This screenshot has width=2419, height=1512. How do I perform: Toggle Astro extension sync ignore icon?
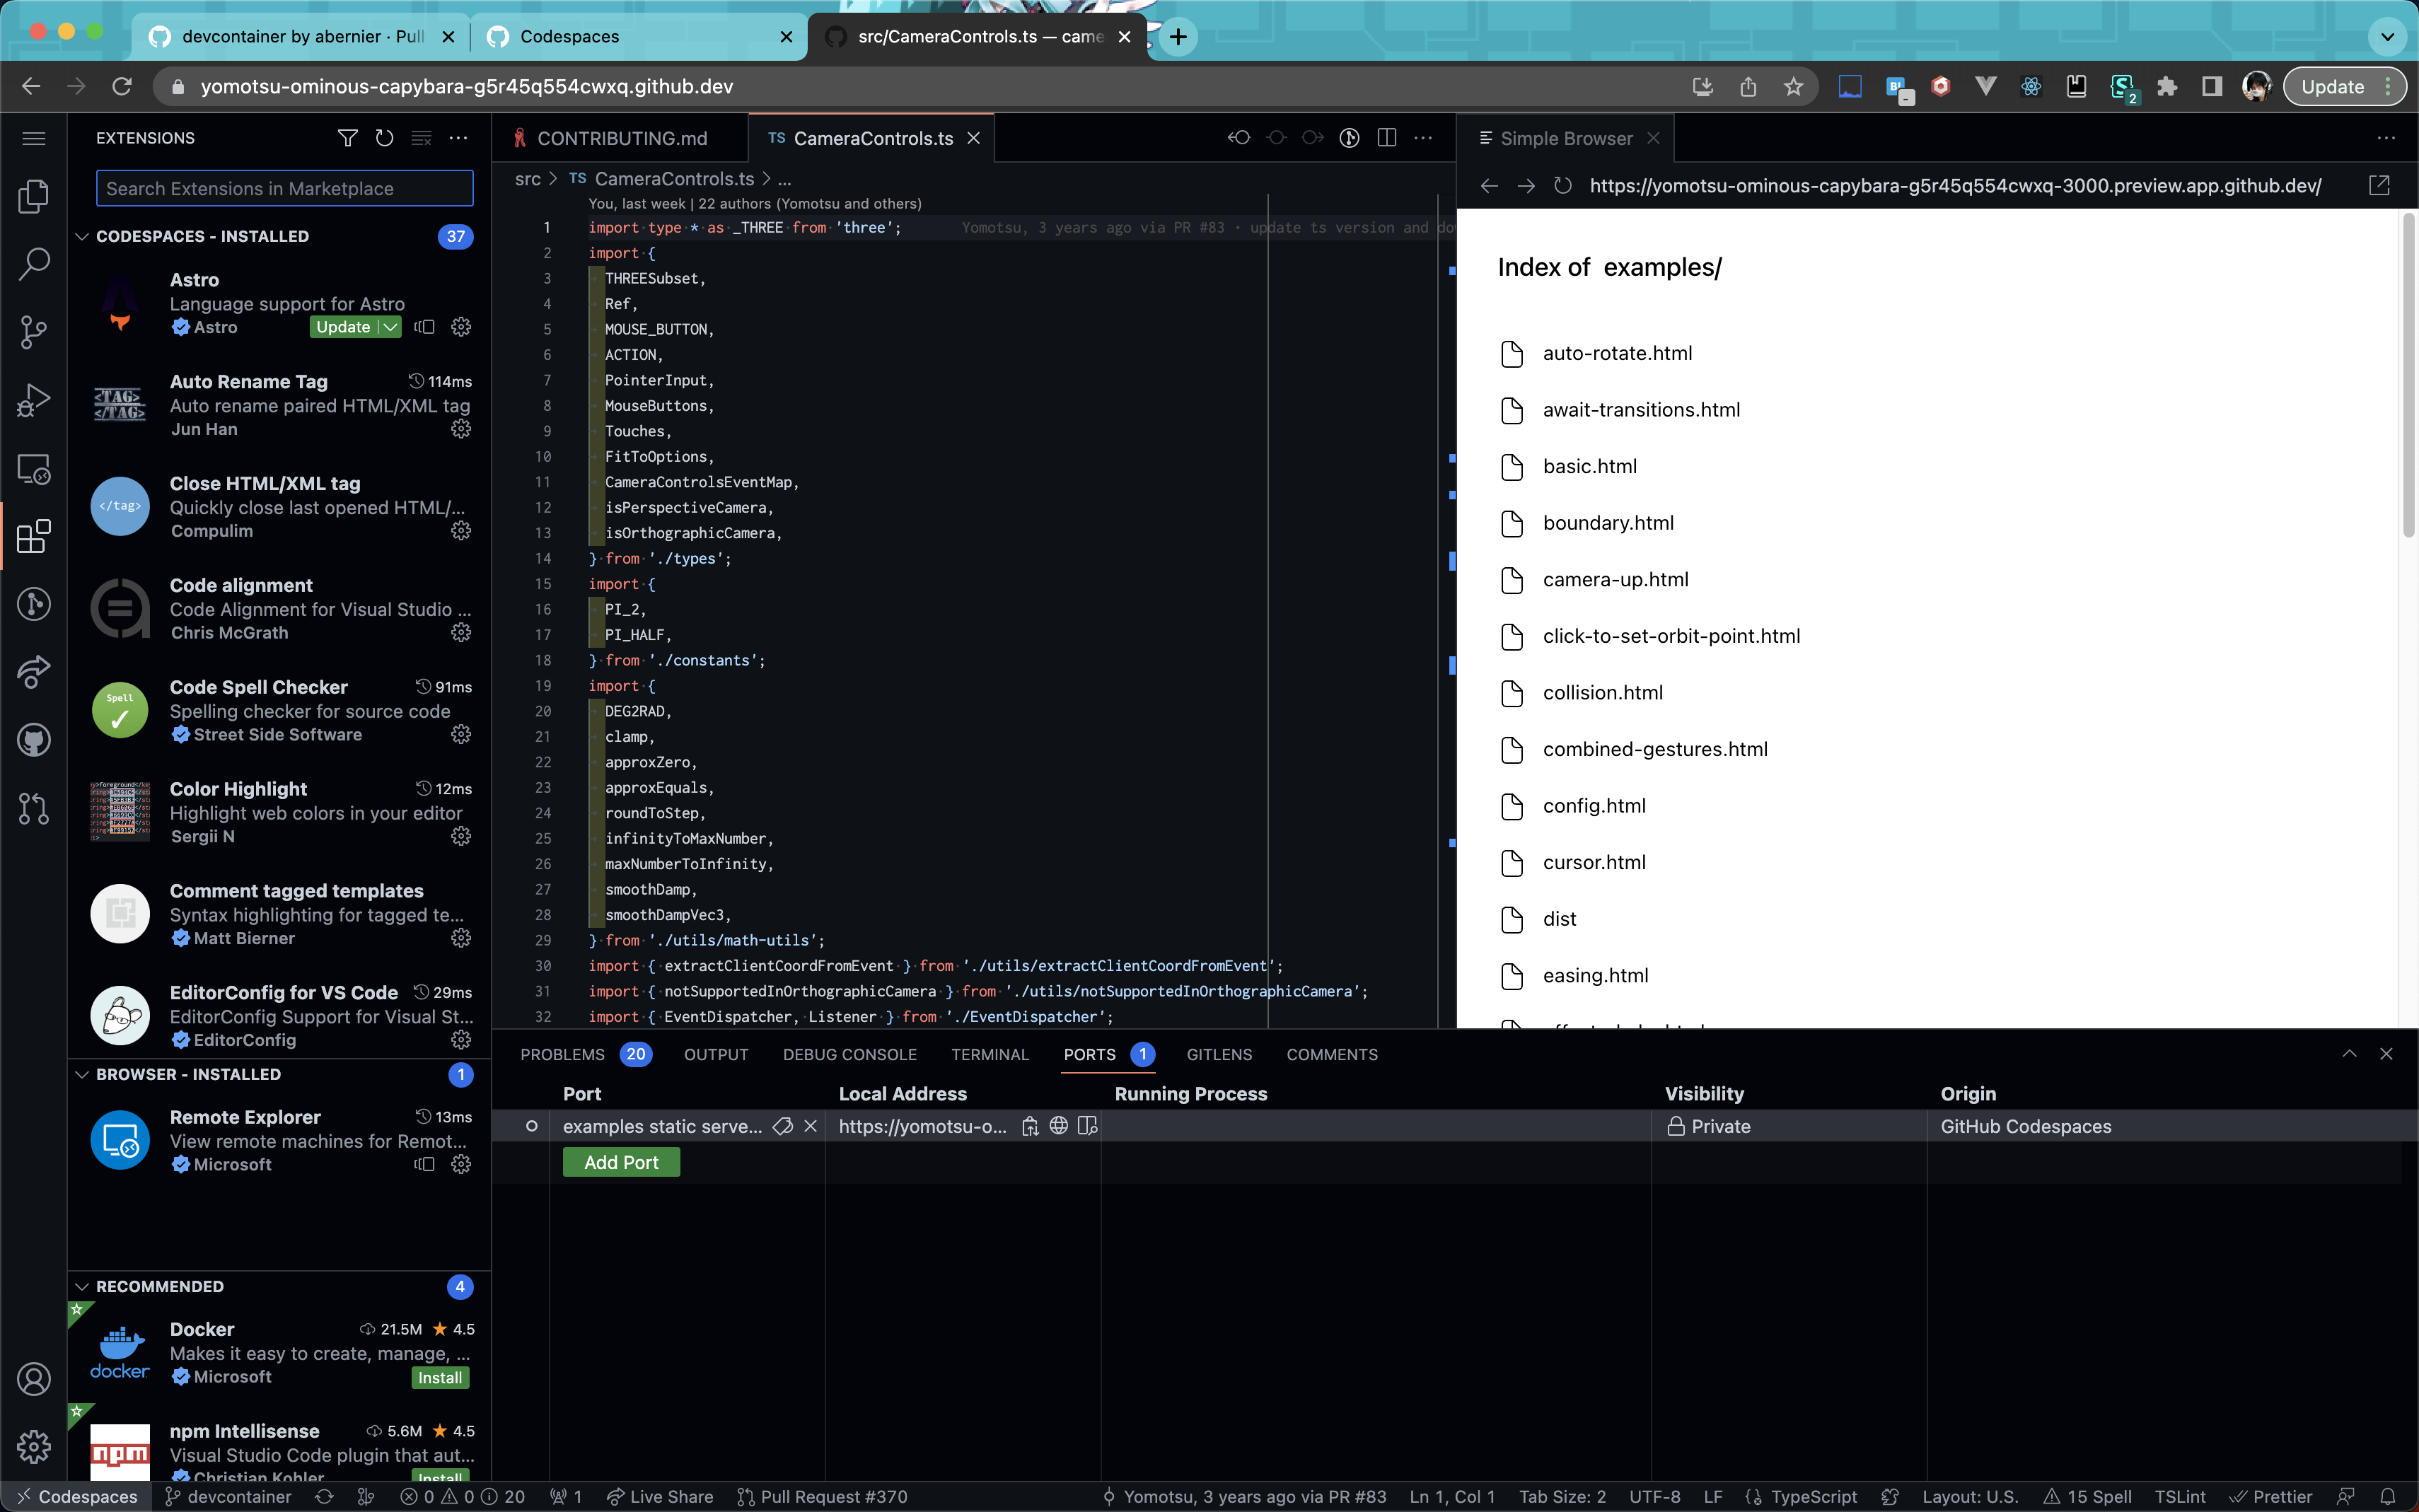pos(425,327)
